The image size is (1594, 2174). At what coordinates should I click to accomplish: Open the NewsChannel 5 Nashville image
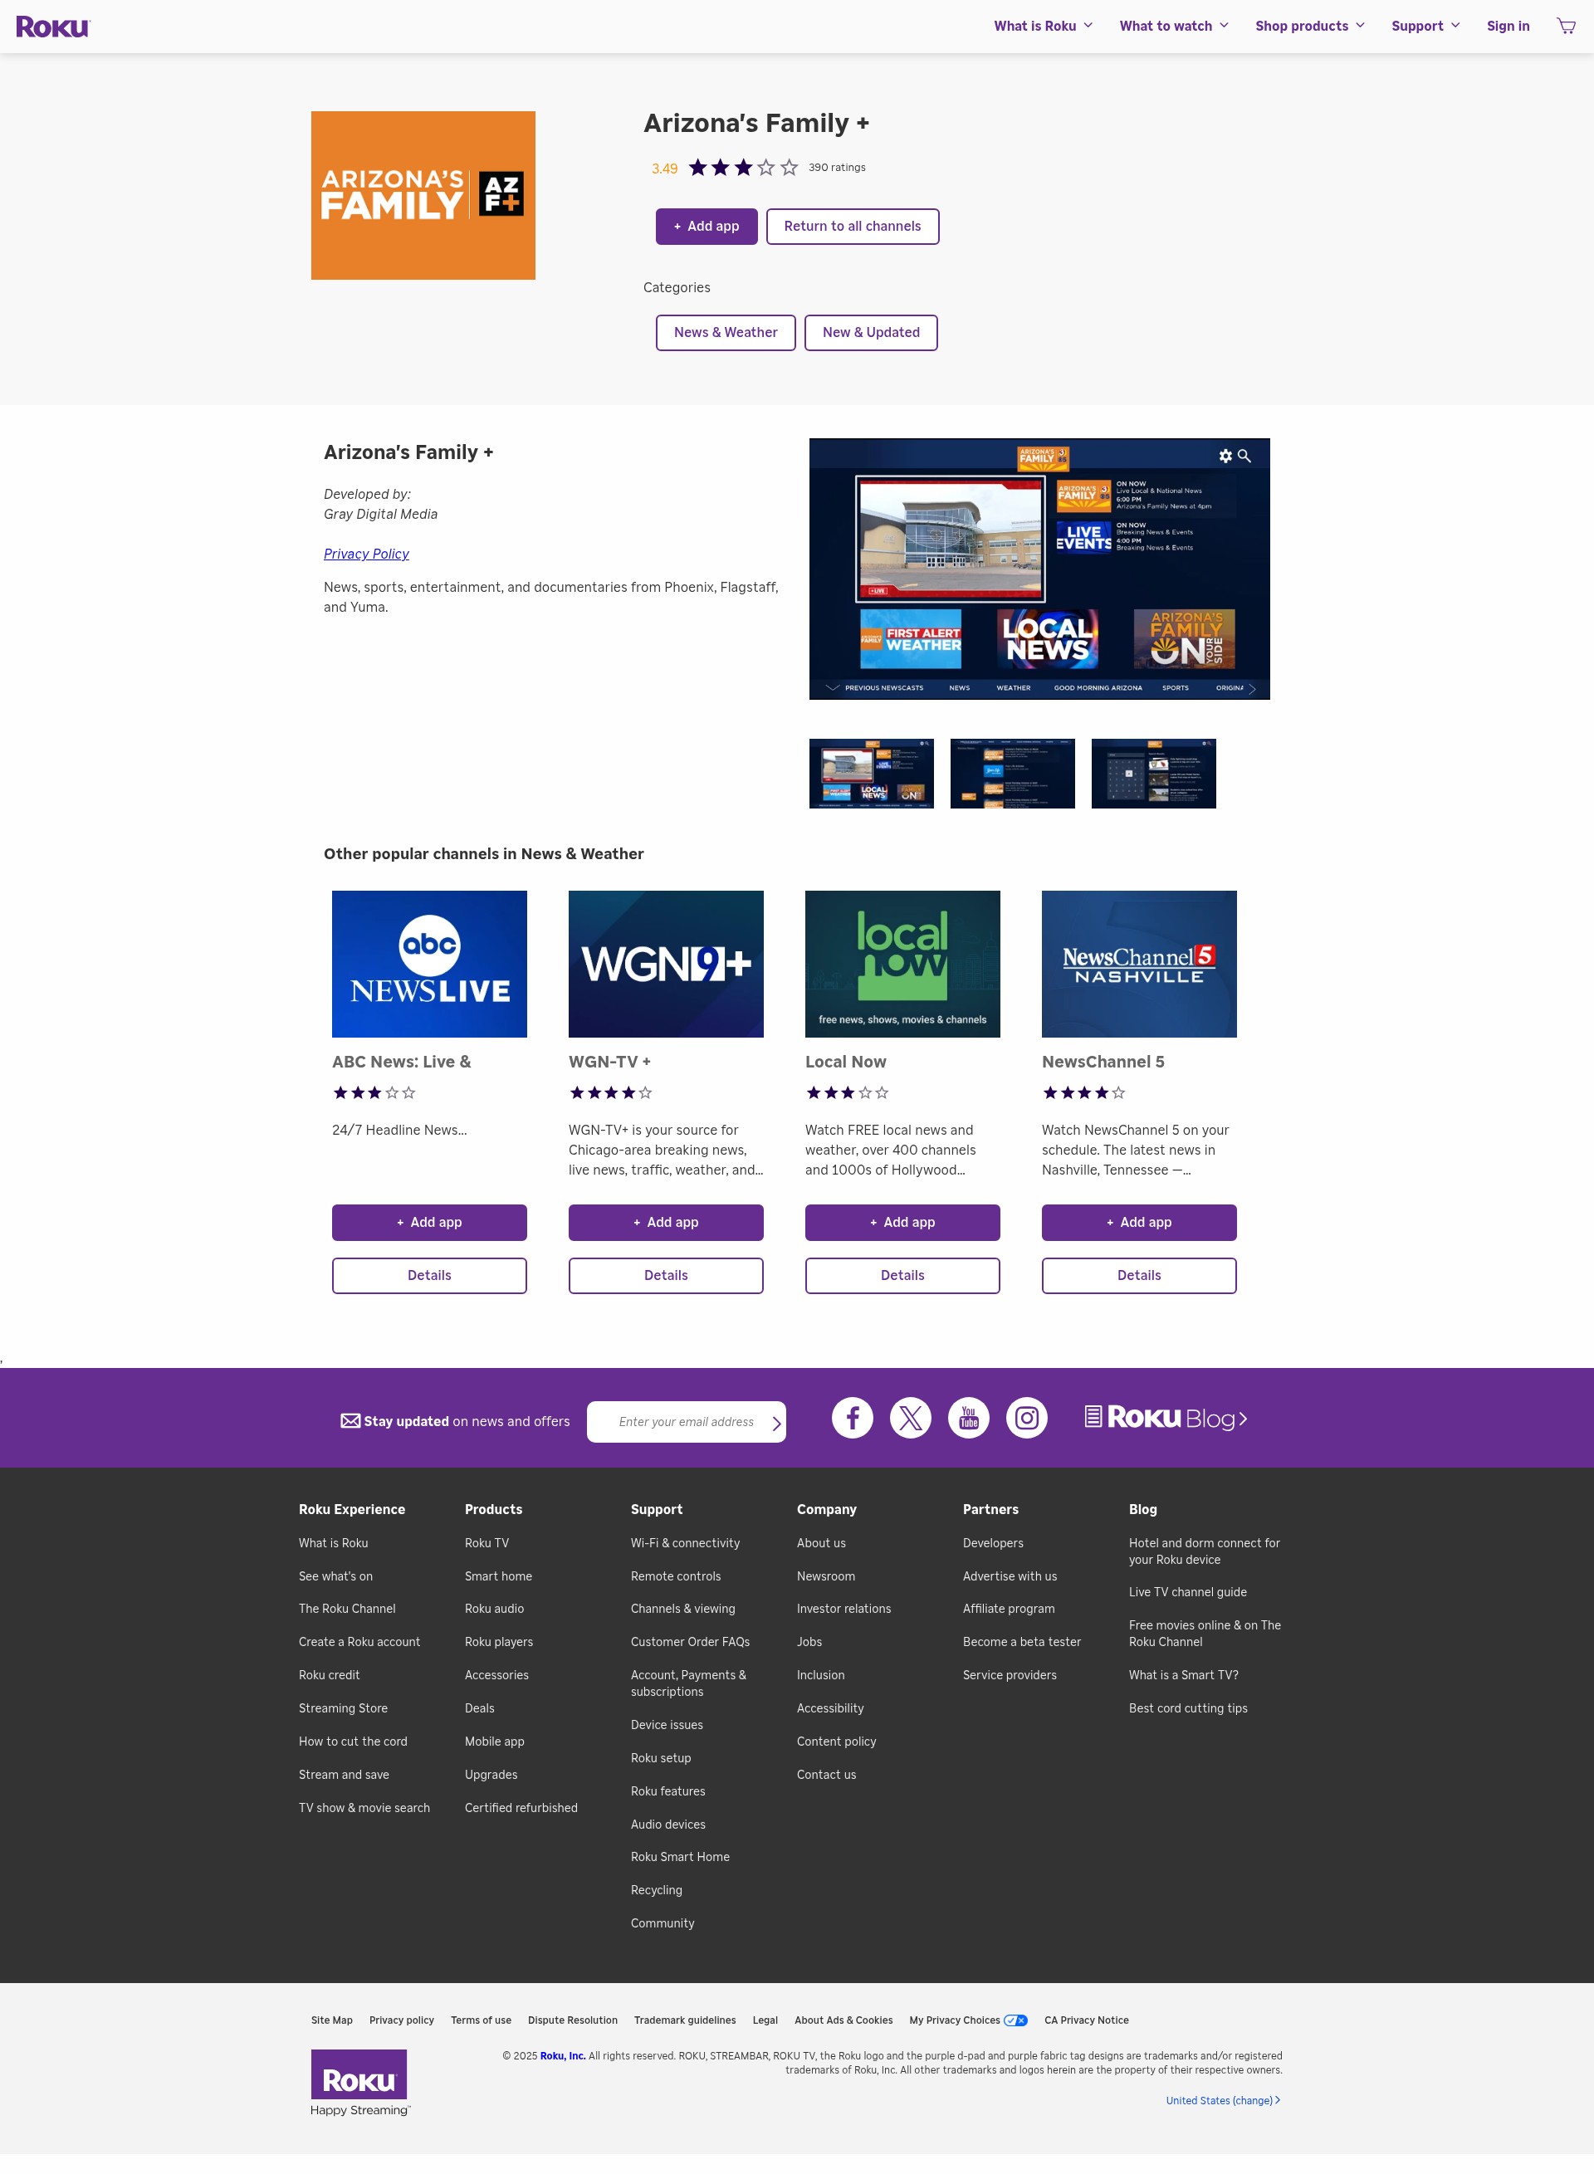1138,964
